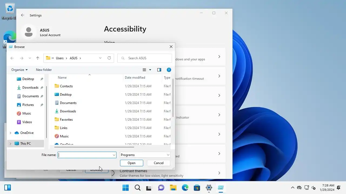Go back in the Browse dialog
The image size is (346, 194).
click(12, 58)
